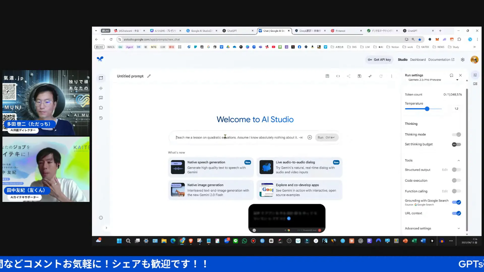Open the Native image generation card

coord(211,190)
